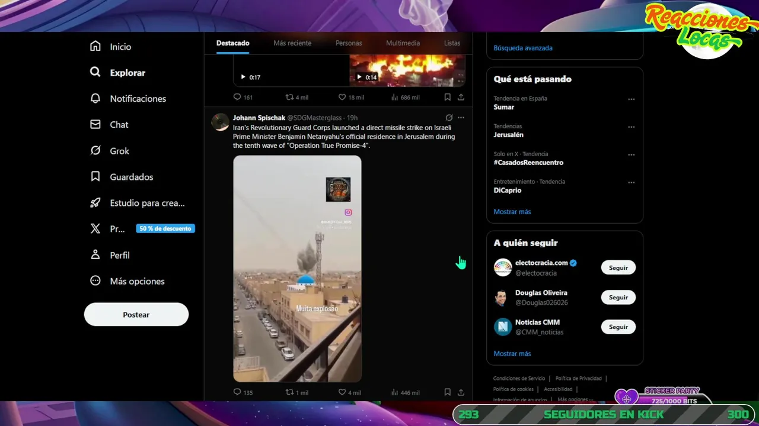The width and height of the screenshot is (759, 426).
Task: Share the upper post with 686 mil views
Action: [461, 97]
